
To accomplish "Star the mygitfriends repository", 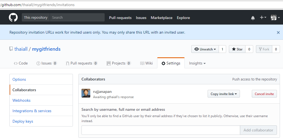I will click(237, 49).
